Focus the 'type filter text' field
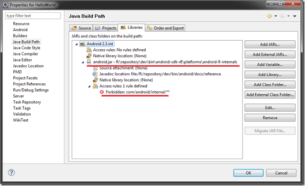305x186 pixels. coord(33,16)
